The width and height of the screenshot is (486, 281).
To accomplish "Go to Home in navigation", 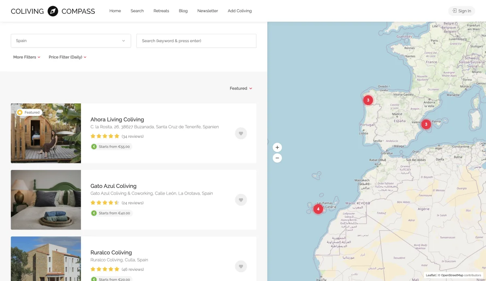I will tap(115, 11).
